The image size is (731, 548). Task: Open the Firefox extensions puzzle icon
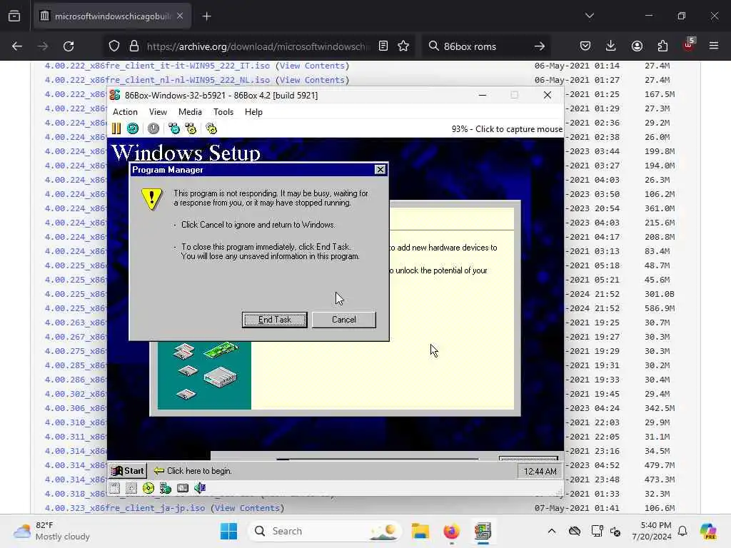pos(662,46)
